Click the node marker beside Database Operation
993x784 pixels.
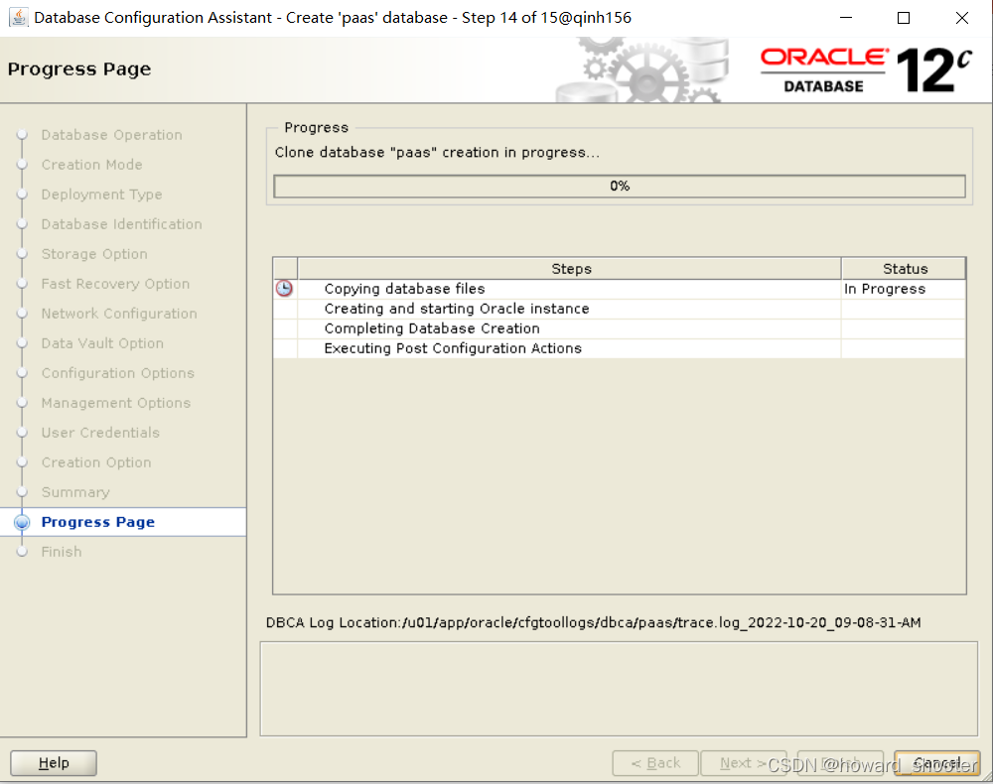(x=23, y=135)
